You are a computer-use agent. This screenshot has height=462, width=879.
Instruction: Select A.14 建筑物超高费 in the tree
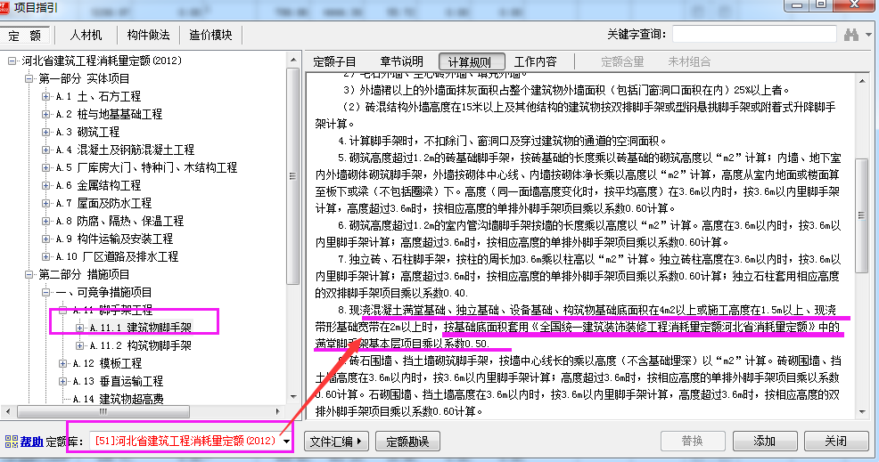pyautogui.click(x=119, y=400)
